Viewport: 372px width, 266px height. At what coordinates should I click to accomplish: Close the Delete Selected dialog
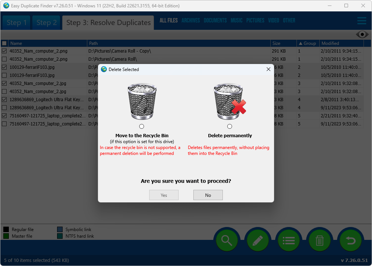point(269,69)
